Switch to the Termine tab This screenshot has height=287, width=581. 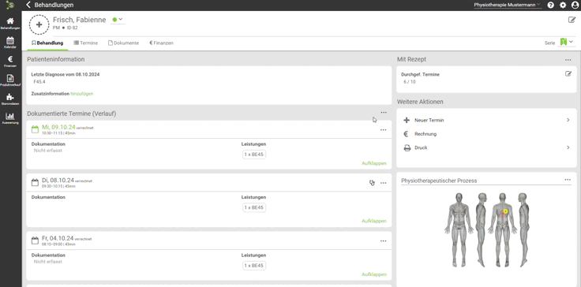pyautogui.click(x=85, y=43)
